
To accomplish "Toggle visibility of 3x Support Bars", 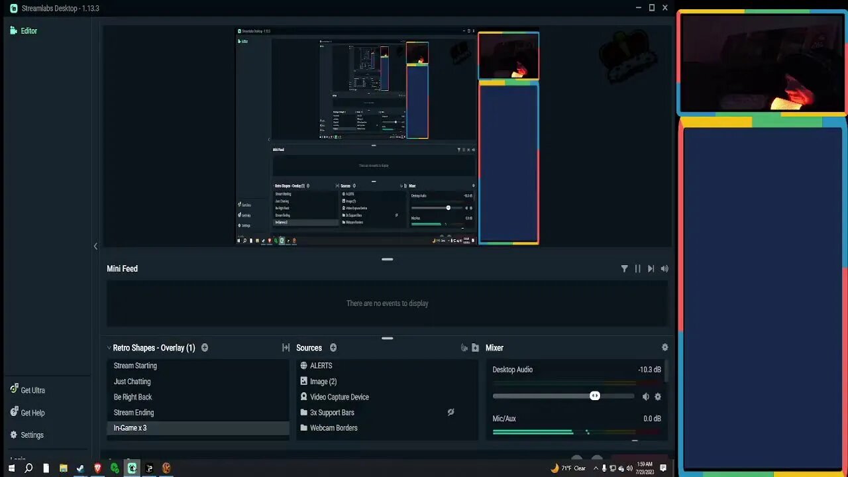I will (x=450, y=412).
